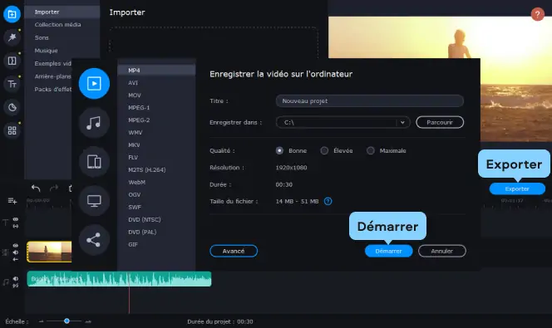Open the Titles text icon
Image resolution: width=552 pixels, height=328 pixels.
(x=12, y=84)
